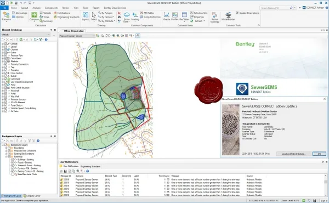
Task: Open the By Attribute dropdown
Action: pyautogui.click(x=106, y=21)
